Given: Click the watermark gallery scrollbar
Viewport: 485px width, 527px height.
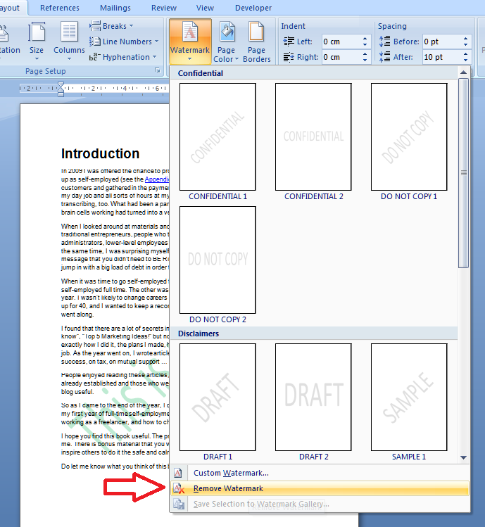Looking at the screenshot, I should coord(463,211).
